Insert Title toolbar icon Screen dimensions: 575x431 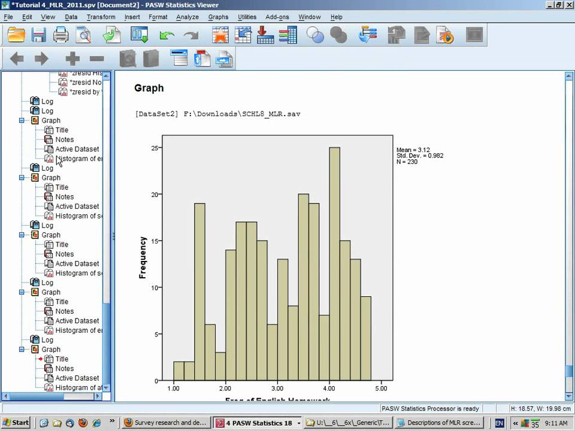(202, 58)
